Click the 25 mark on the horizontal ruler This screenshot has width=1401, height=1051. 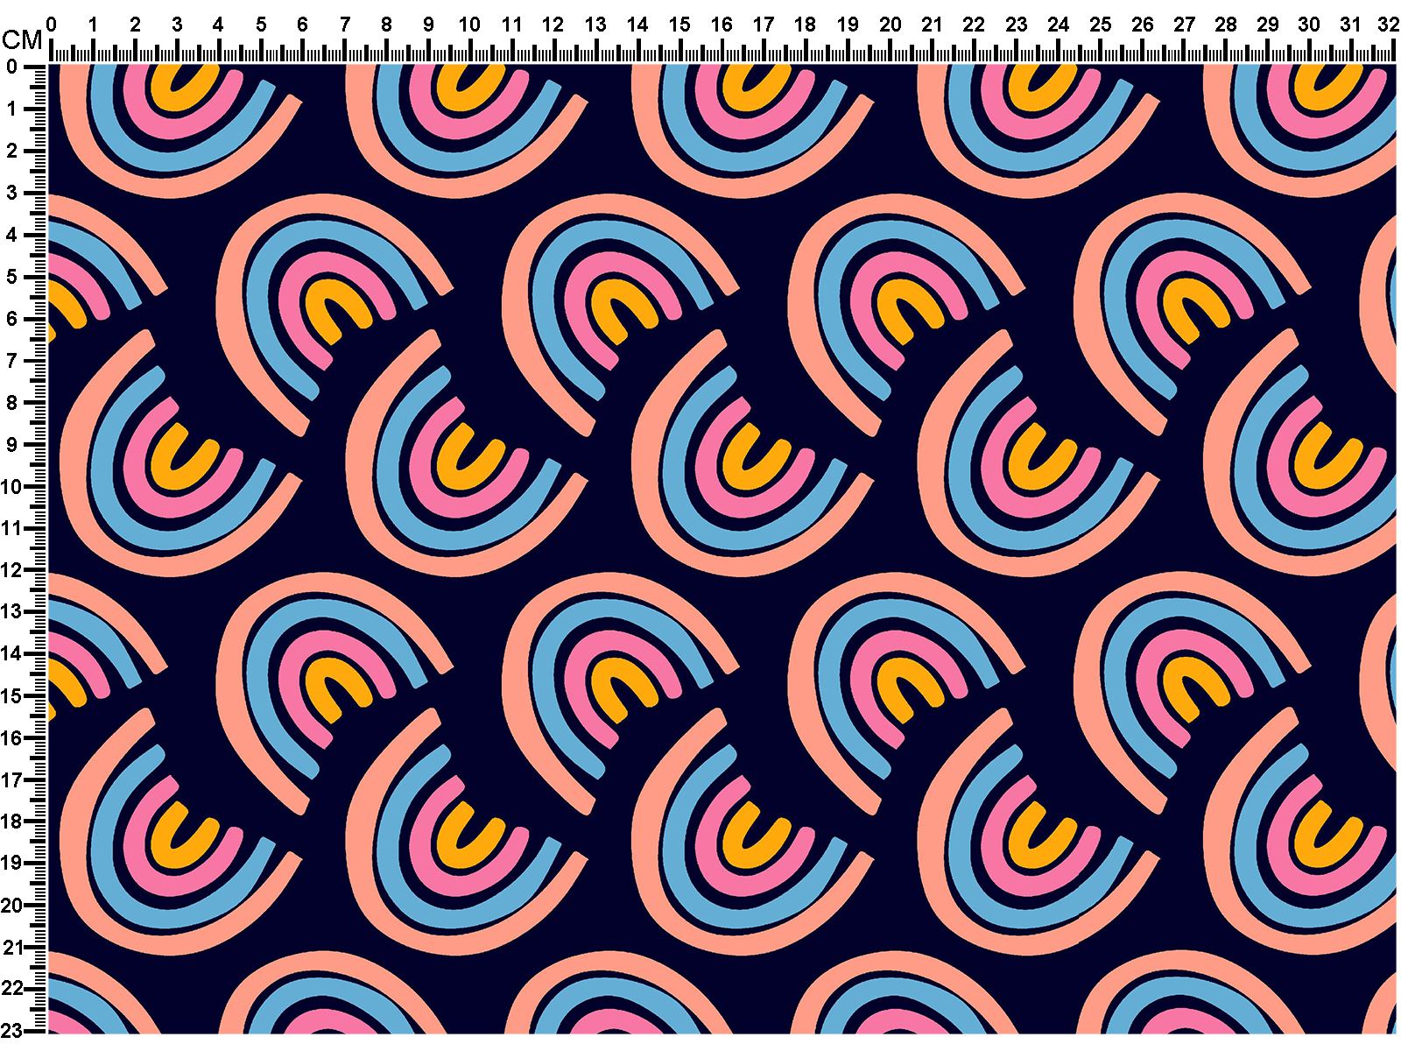[x=1100, y=25]
